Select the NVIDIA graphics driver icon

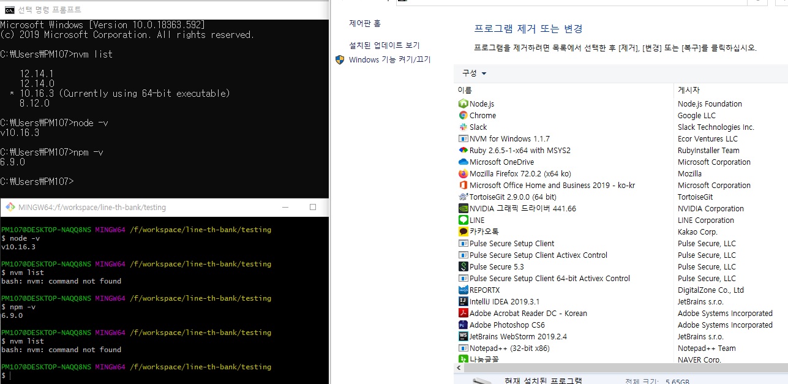click(x=463, y=209)
